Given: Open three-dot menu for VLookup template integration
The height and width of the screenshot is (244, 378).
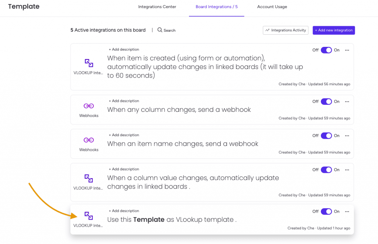Looking at the screenshot, I should (347, 212).
